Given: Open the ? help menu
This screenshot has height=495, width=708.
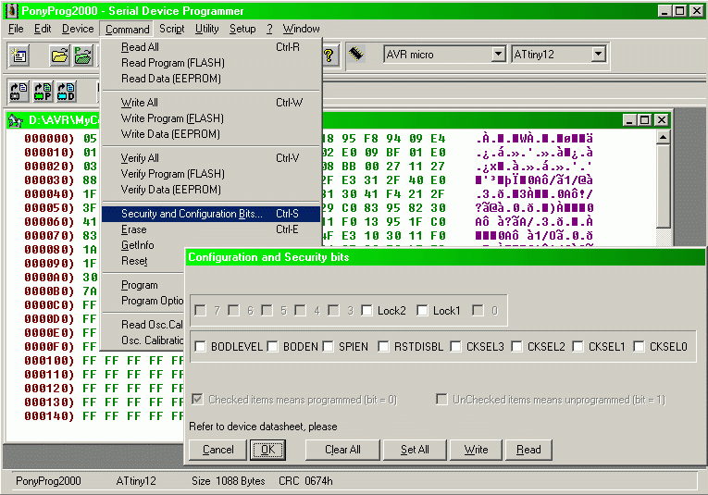Looking at the screenshot, I should 269,29.
